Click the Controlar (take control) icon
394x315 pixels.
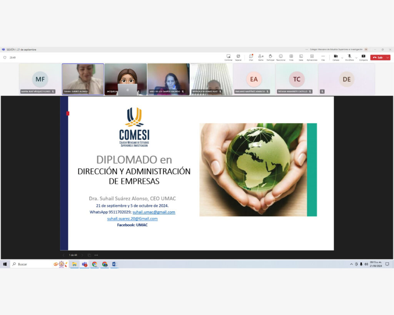[x=229, y=57]
